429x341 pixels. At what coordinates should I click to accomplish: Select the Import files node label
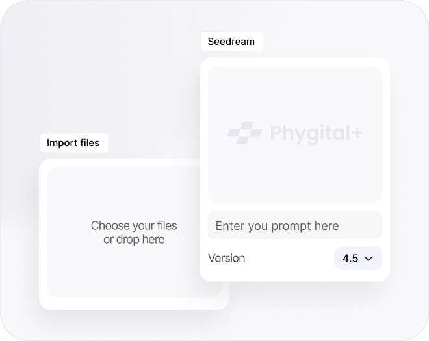73,143
